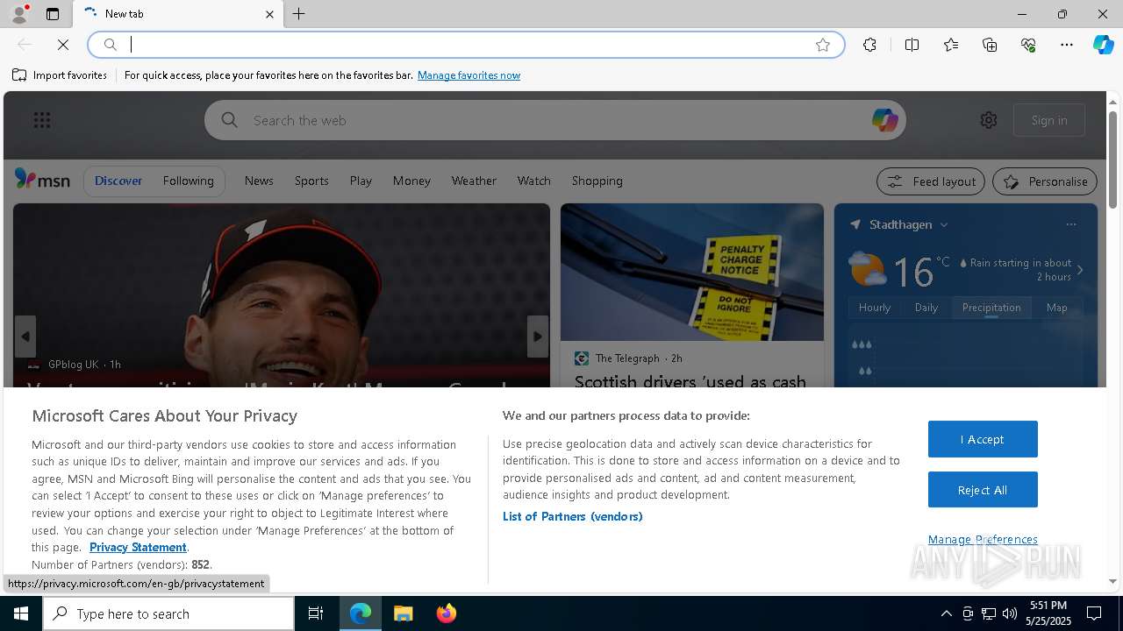Open the notification center icon
Image resolution: width=1123 pixels, height=631 pixels.
(1094, 613)
